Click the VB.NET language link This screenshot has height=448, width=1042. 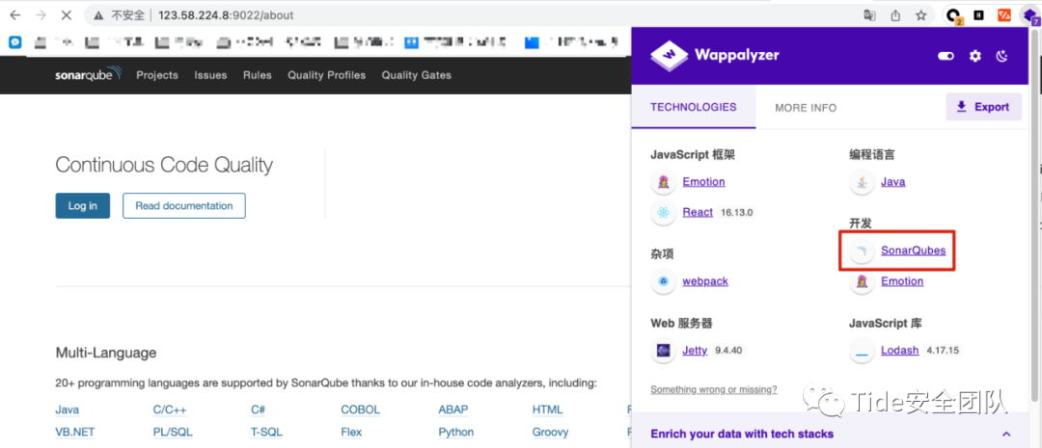[x=75, y=433]
